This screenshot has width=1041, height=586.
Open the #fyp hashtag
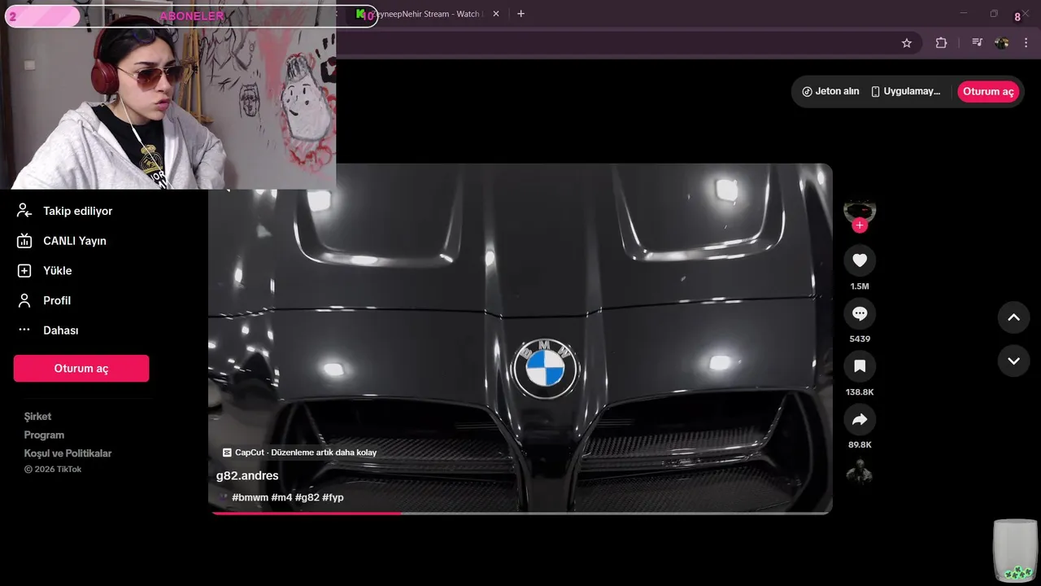click(x=333, y=497)
